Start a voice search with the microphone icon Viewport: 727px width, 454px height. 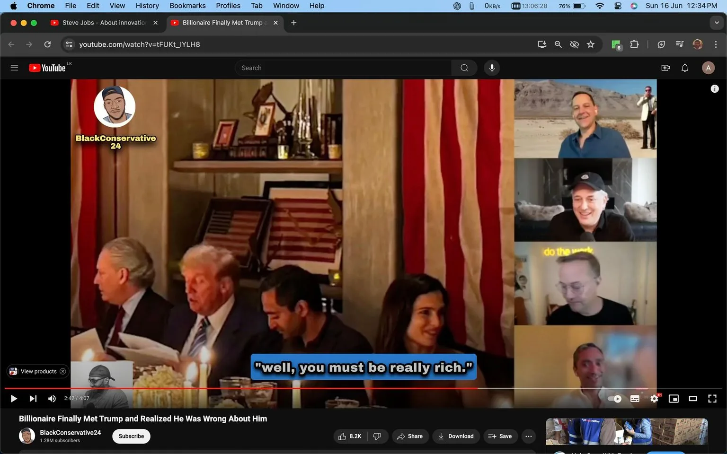click(492, 68)
